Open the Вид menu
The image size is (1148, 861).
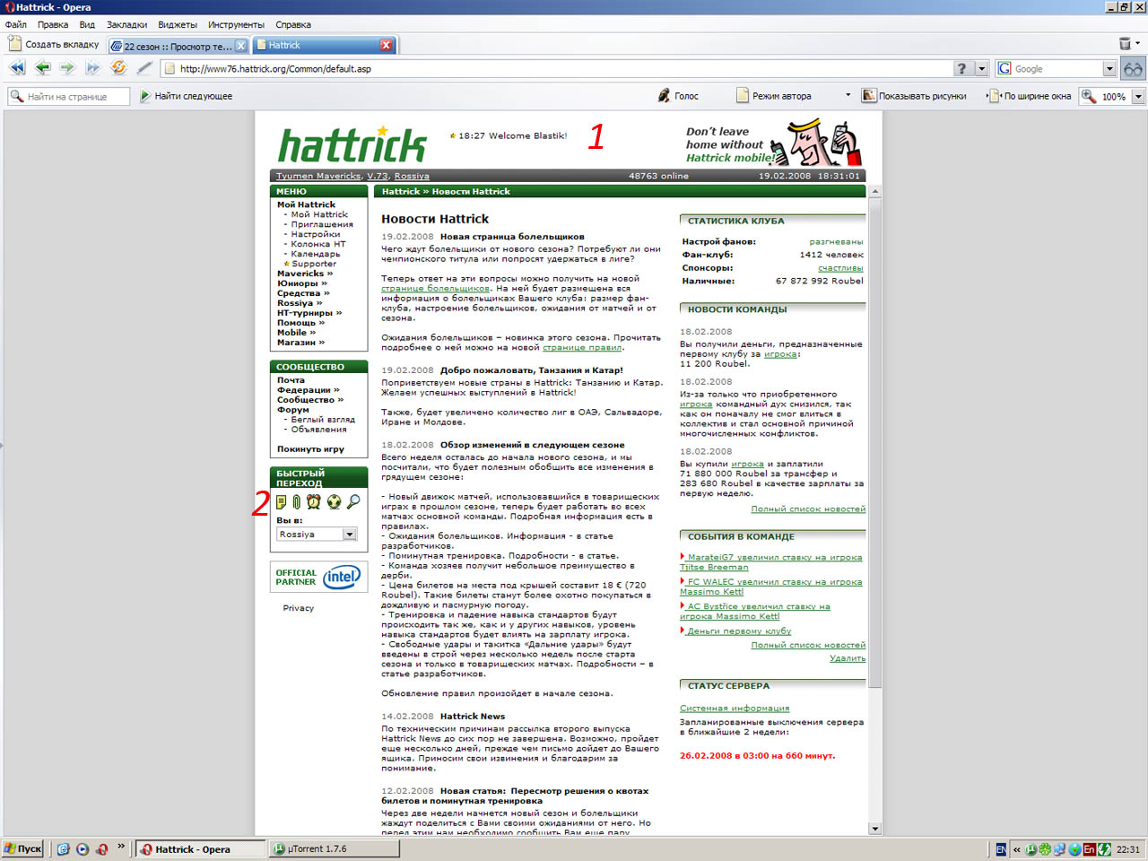point(87,24)
